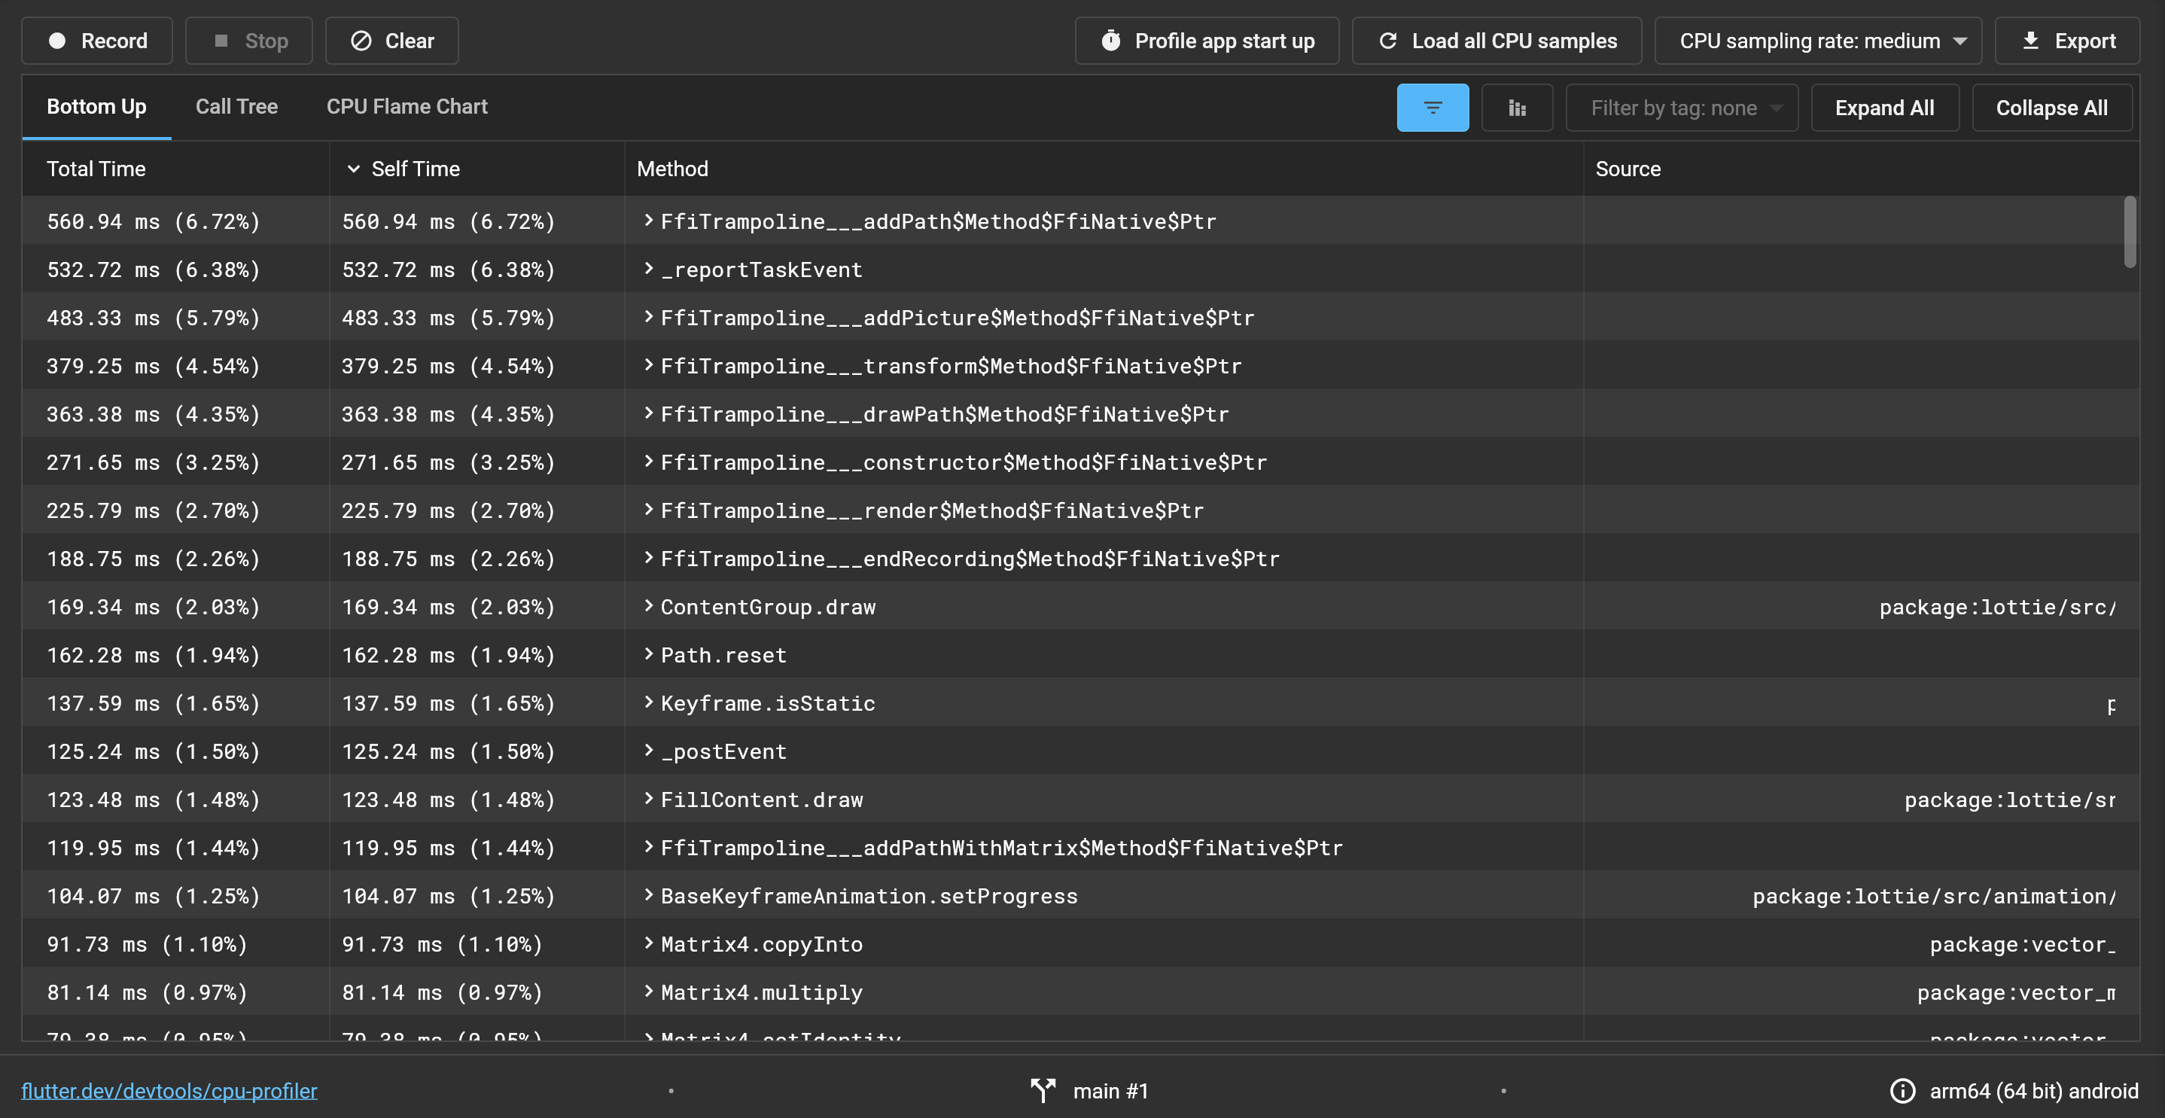Open the Filter by tag dropdown
The width and height of the screenshot is (2165, 1118).
1682,108
